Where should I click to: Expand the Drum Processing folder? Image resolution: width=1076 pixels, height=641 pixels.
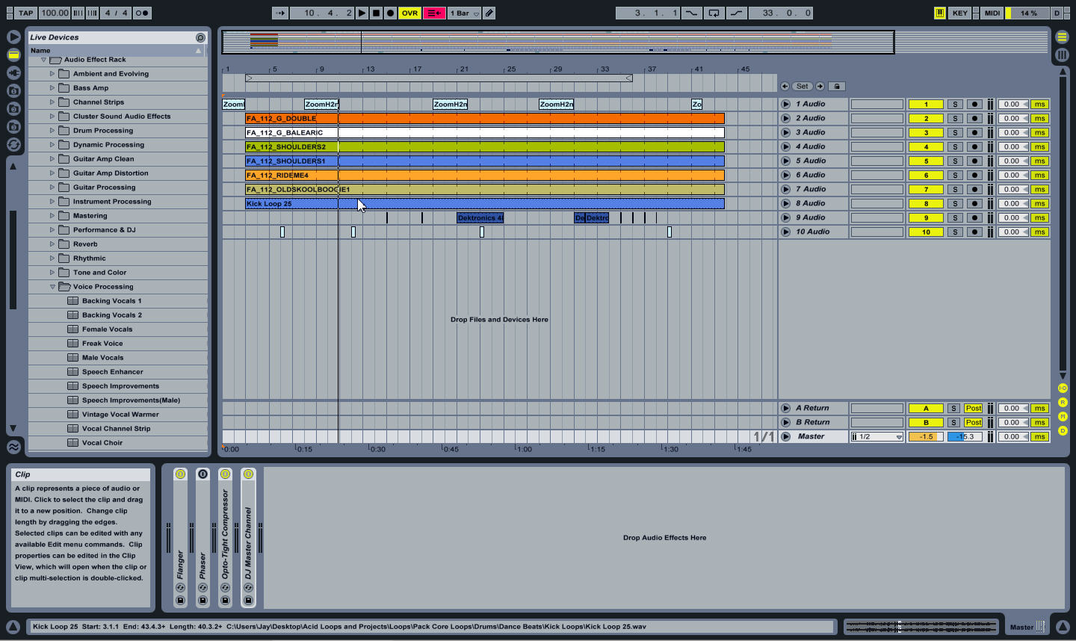click(x=52, y=131)
